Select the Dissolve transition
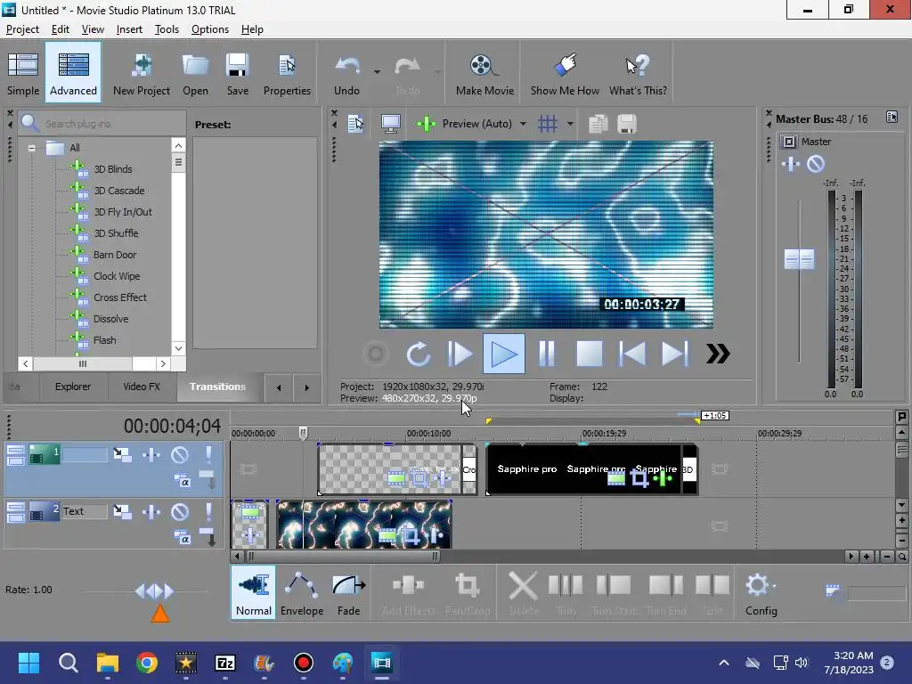Viewport: 912px width, 684px height. (x=111, y=319)
